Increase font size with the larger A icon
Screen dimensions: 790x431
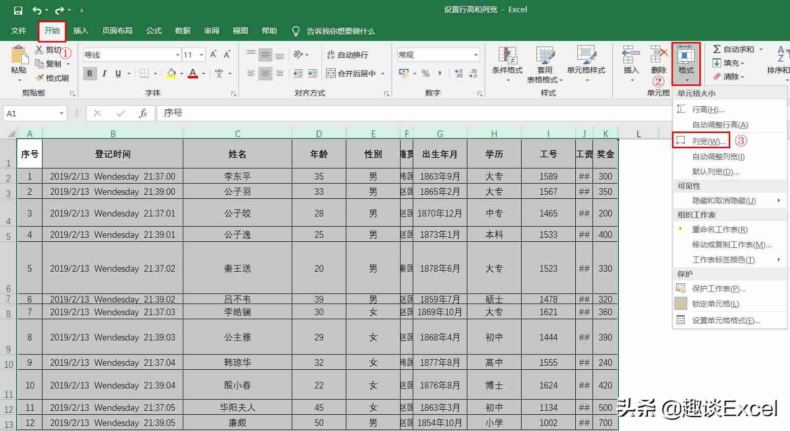pyautogui.click(x=213, y=55)
